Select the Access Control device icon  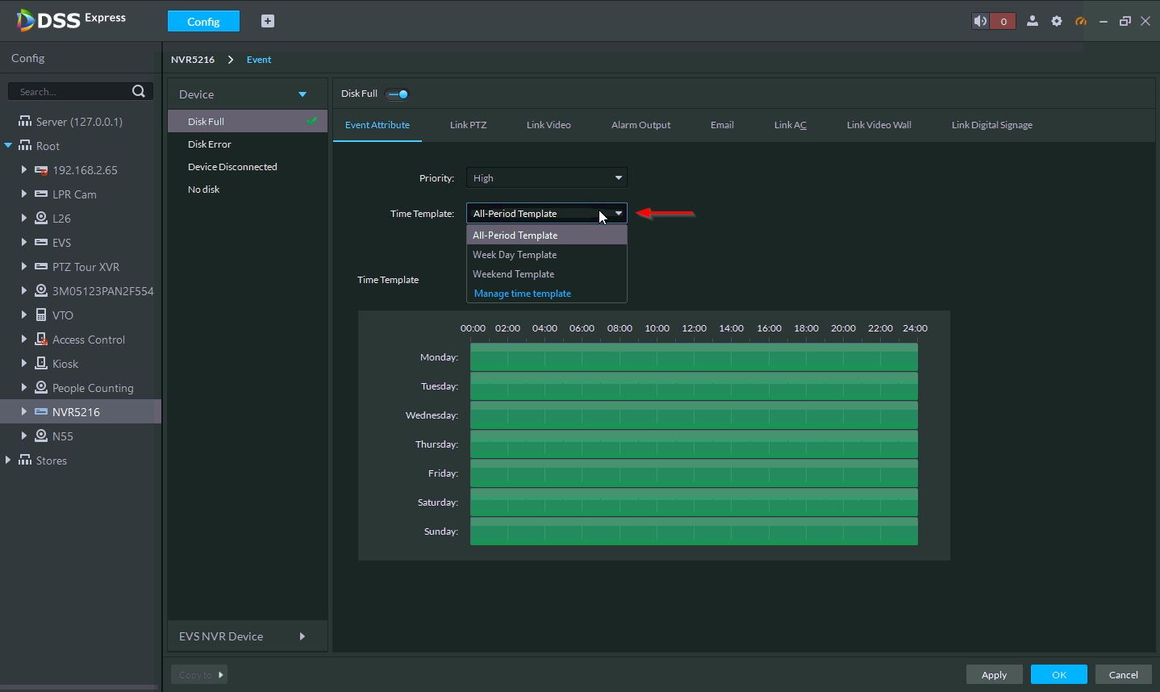coord(41,340)
